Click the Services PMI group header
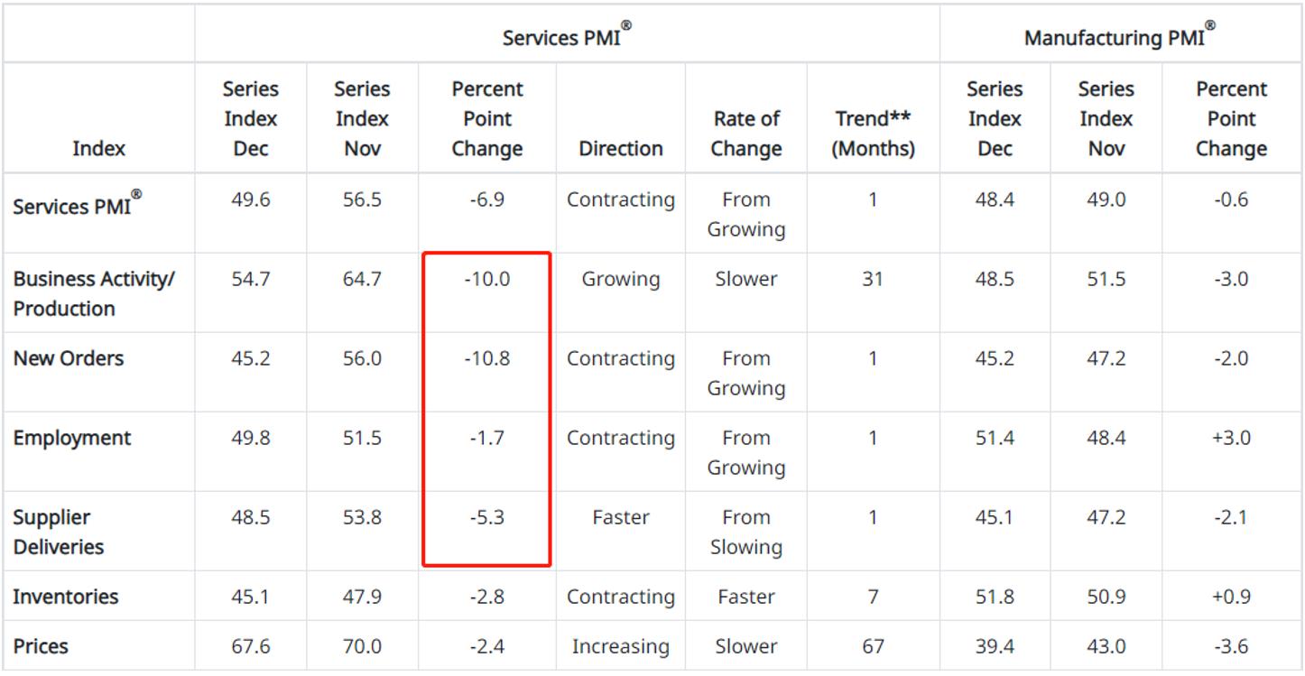This screenshot has width=1305, height=676. [x=566, y=36]
